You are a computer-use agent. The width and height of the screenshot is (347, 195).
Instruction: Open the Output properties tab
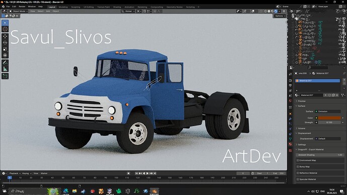coord(291,85)
